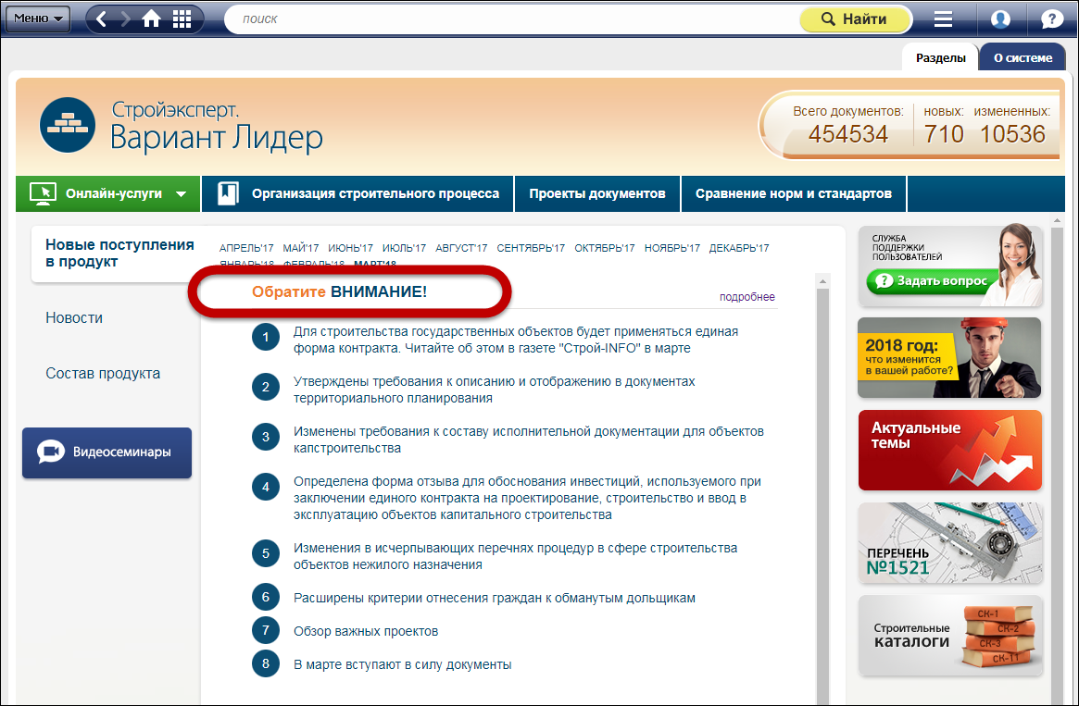1079x706 pixels.
Task: Open the hamburger list menu icon
Action: tap(943, 19)
